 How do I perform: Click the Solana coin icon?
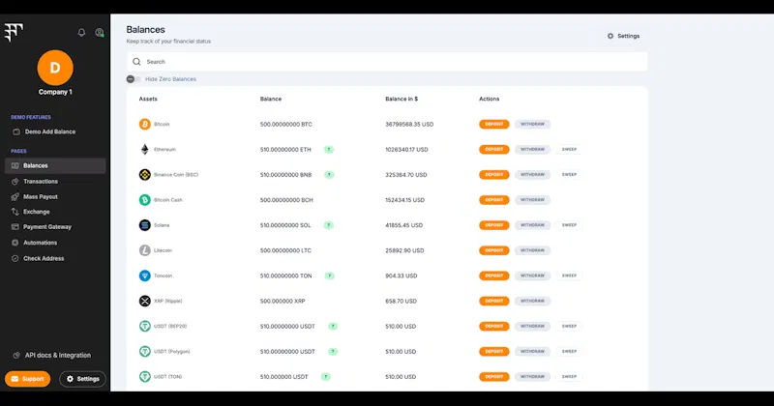144,225
